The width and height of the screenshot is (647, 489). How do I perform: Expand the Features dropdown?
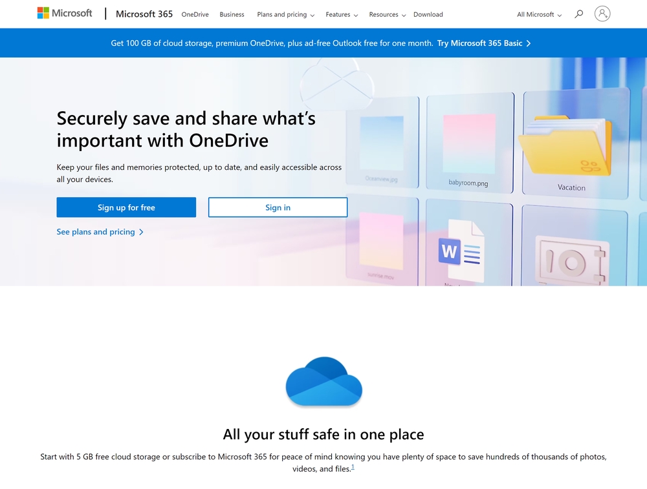[338, 14]
